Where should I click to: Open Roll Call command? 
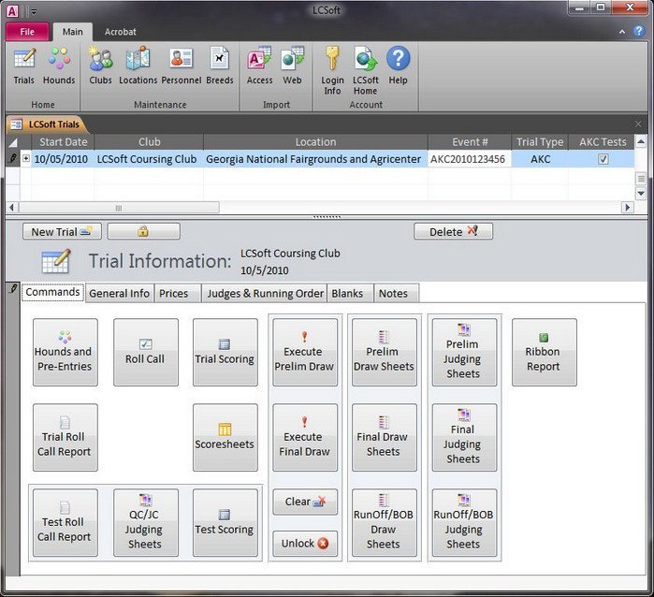146,352
